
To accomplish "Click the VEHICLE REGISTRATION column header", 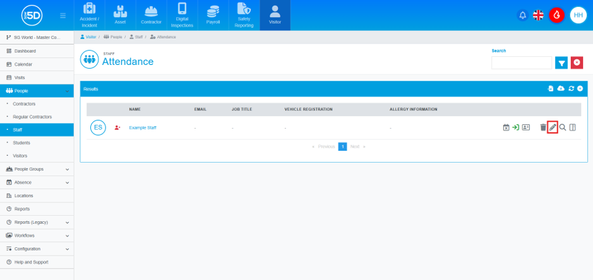I will [x=309, y=110].
